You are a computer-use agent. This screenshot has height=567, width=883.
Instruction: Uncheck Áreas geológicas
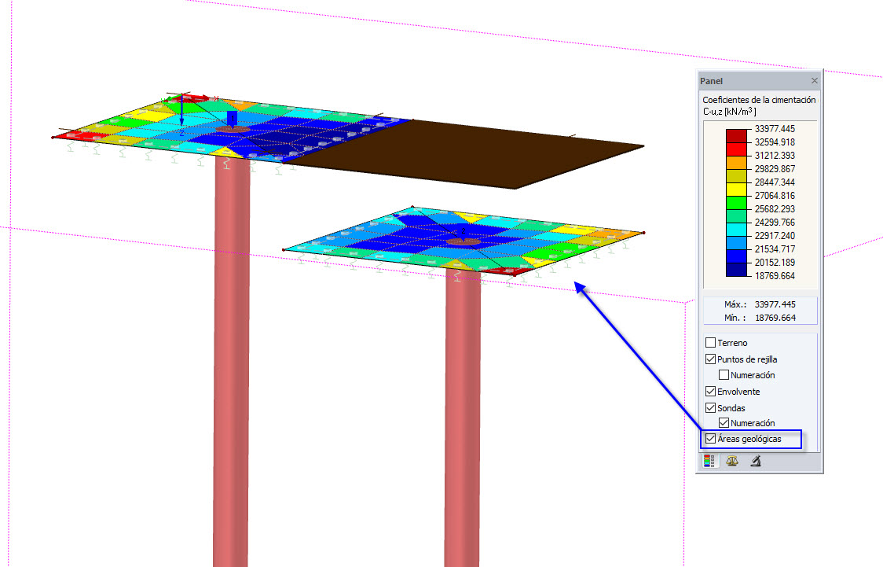click(711, 439)
